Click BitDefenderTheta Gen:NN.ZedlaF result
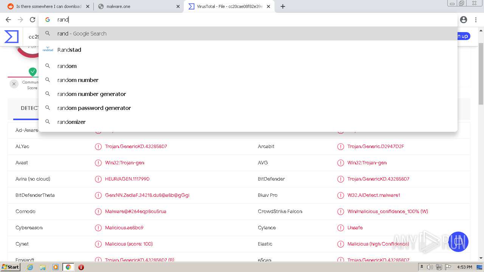This screenshot has height=272, width=484. pos(147,195)
